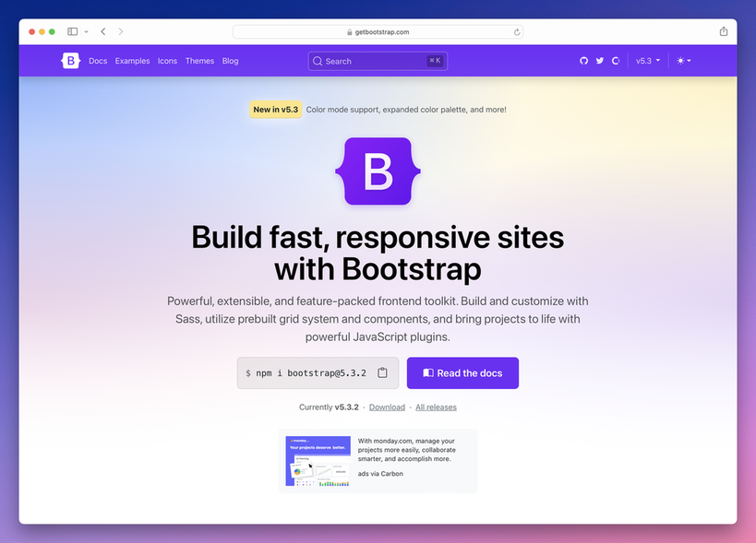Click the search magnifier icon
756x543 pixels.
[317, 60]
